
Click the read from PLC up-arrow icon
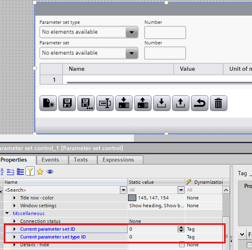click(143, 103)
